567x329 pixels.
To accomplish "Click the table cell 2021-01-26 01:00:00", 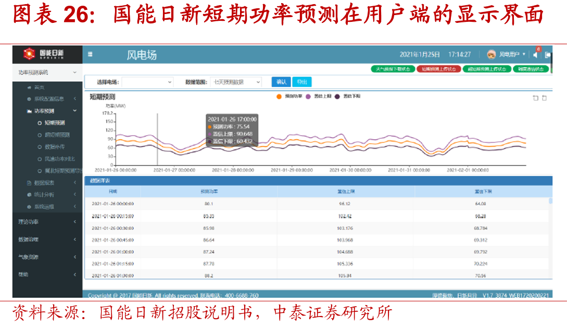I will point(113,252).
